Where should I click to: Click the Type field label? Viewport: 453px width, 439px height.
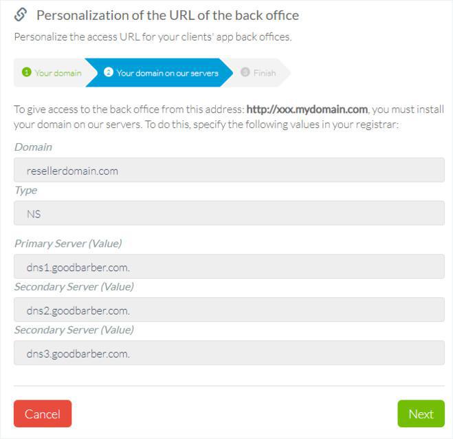point(25,190)
